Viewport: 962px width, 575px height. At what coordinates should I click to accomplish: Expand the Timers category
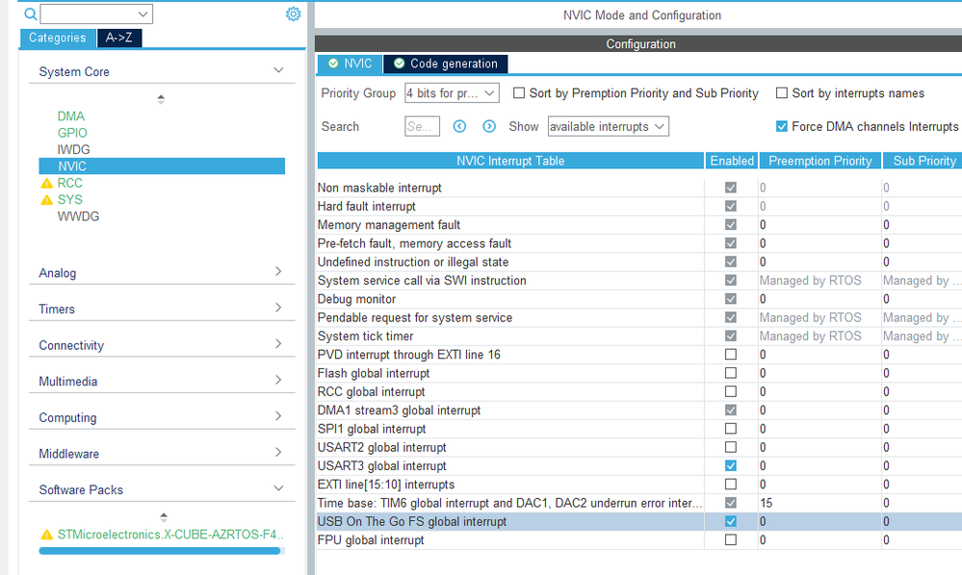click(278, 308)
